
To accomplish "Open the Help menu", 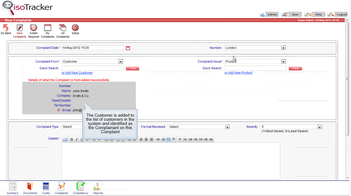I will point(315,14).
